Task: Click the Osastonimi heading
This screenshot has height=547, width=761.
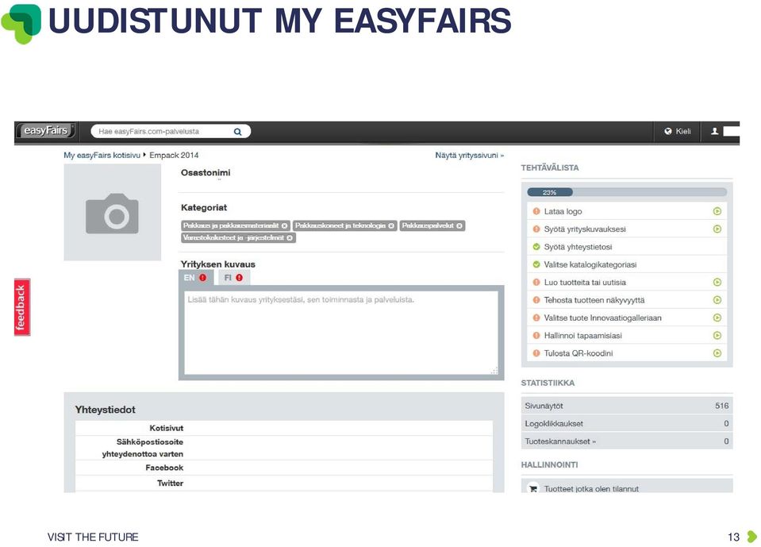Action: pyautogui.click(x=206, y=172)
